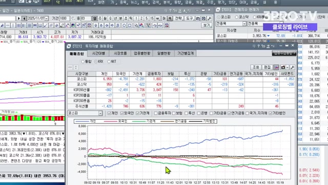Uncheck the 개인 series checkbox

109,113
